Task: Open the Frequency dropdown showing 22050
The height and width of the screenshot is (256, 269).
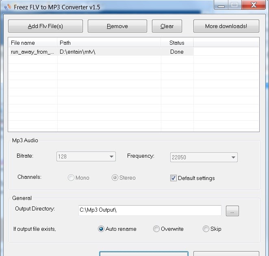Action: (204, 157)
